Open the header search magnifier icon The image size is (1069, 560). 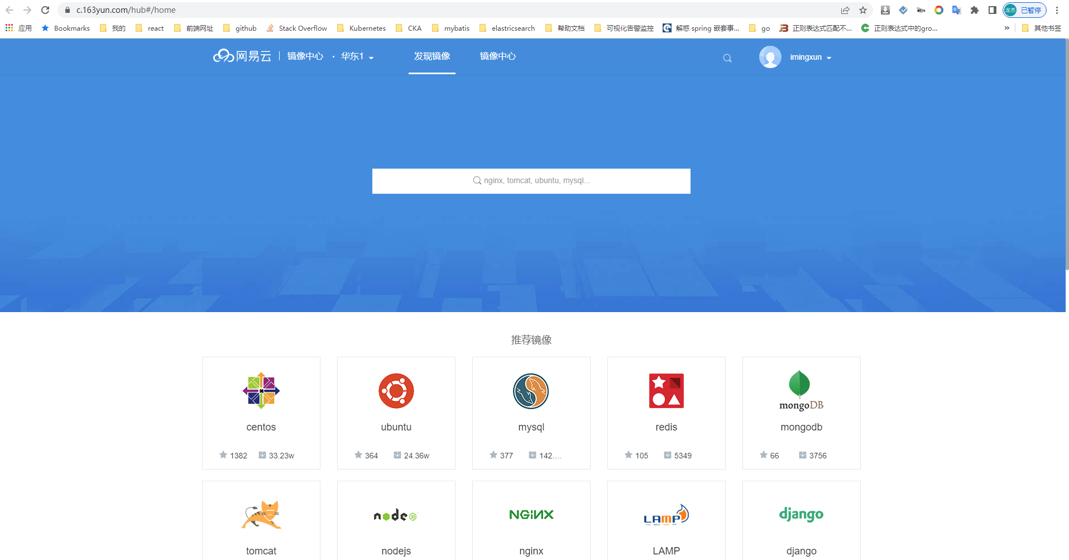click(x=727, y=58)
